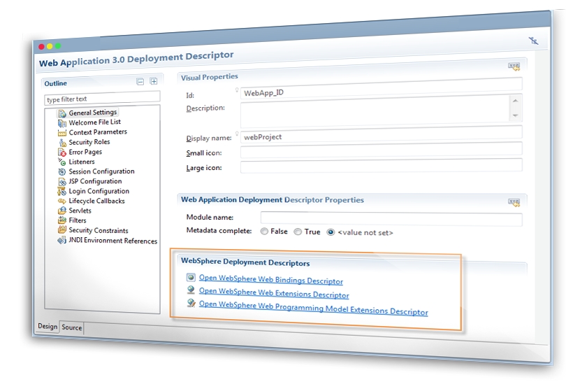The width and height of the screenshot is (566, 389).
Task: Select Listeners in the Outline
Action: point(82,162)
